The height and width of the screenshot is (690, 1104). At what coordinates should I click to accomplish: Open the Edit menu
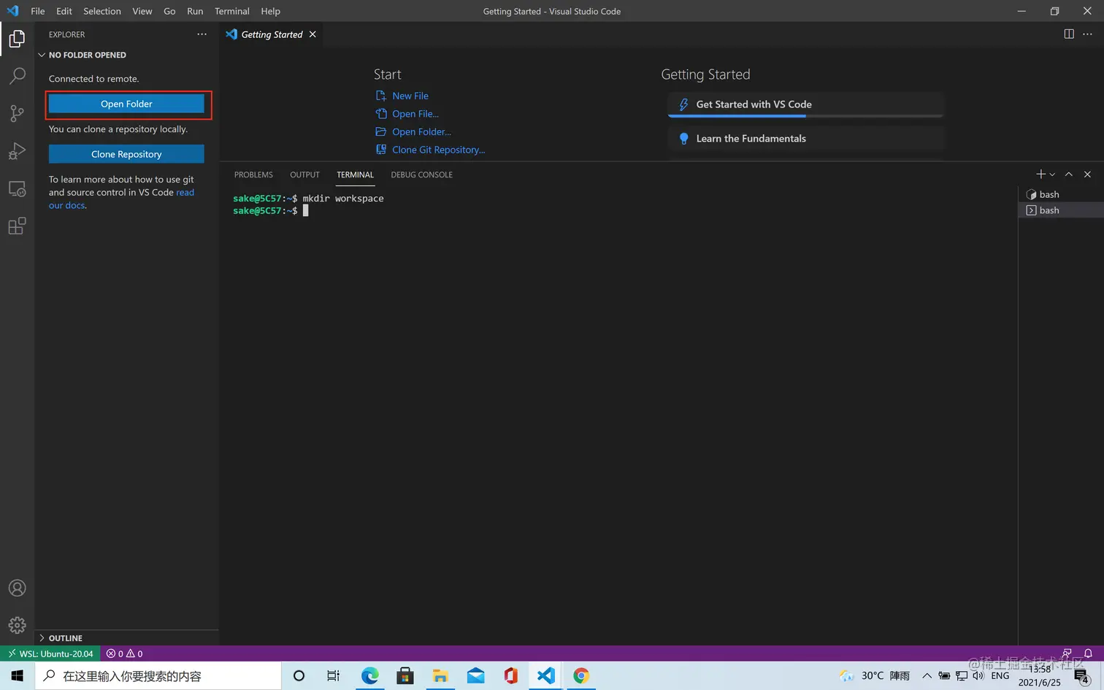coord(64,11)
